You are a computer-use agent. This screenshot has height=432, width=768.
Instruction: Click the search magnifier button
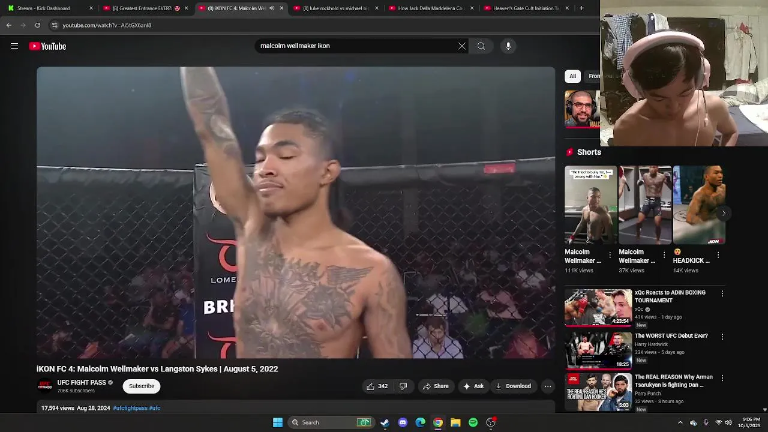(x=481, y=46)
